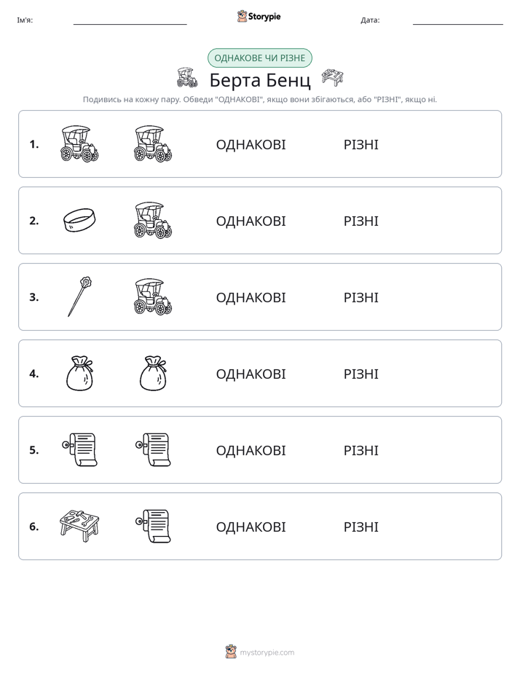520x673 pixels.
Task: Click the first money bag in row 4
Action: 80,374
